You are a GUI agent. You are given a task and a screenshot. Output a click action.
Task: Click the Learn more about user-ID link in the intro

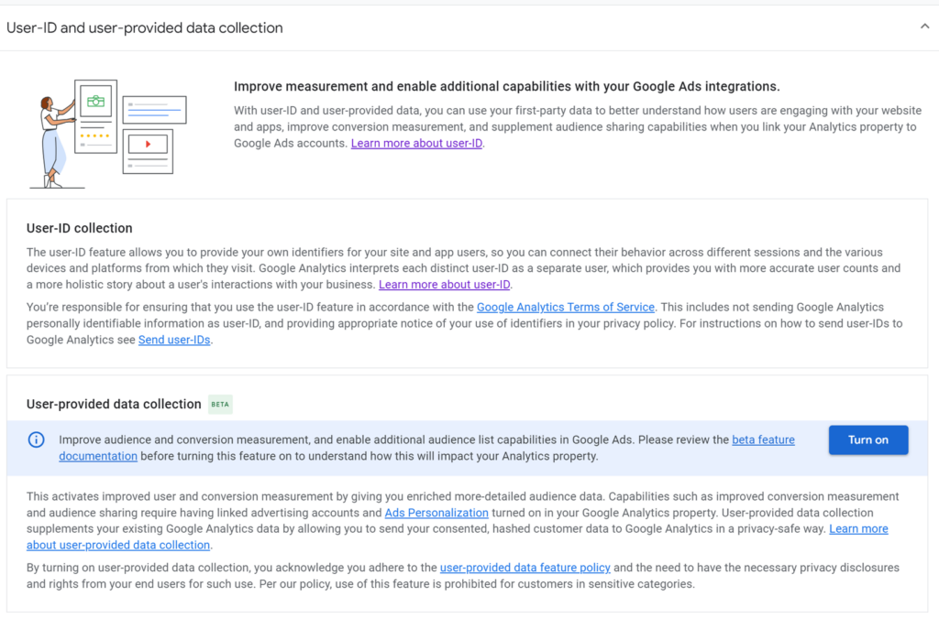click(x=416, y=143)
